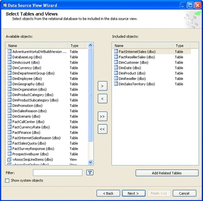Sort Available objects by the Name column header

pyautogui.click(x=37, y=46)
